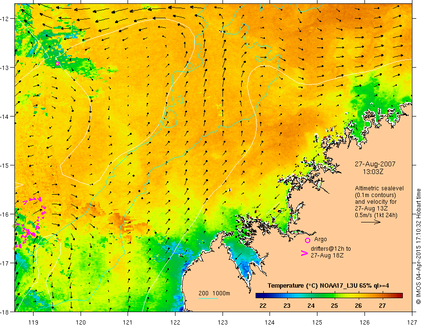Click color bar label '22'
422x326 pixels.
click(263, 305)
